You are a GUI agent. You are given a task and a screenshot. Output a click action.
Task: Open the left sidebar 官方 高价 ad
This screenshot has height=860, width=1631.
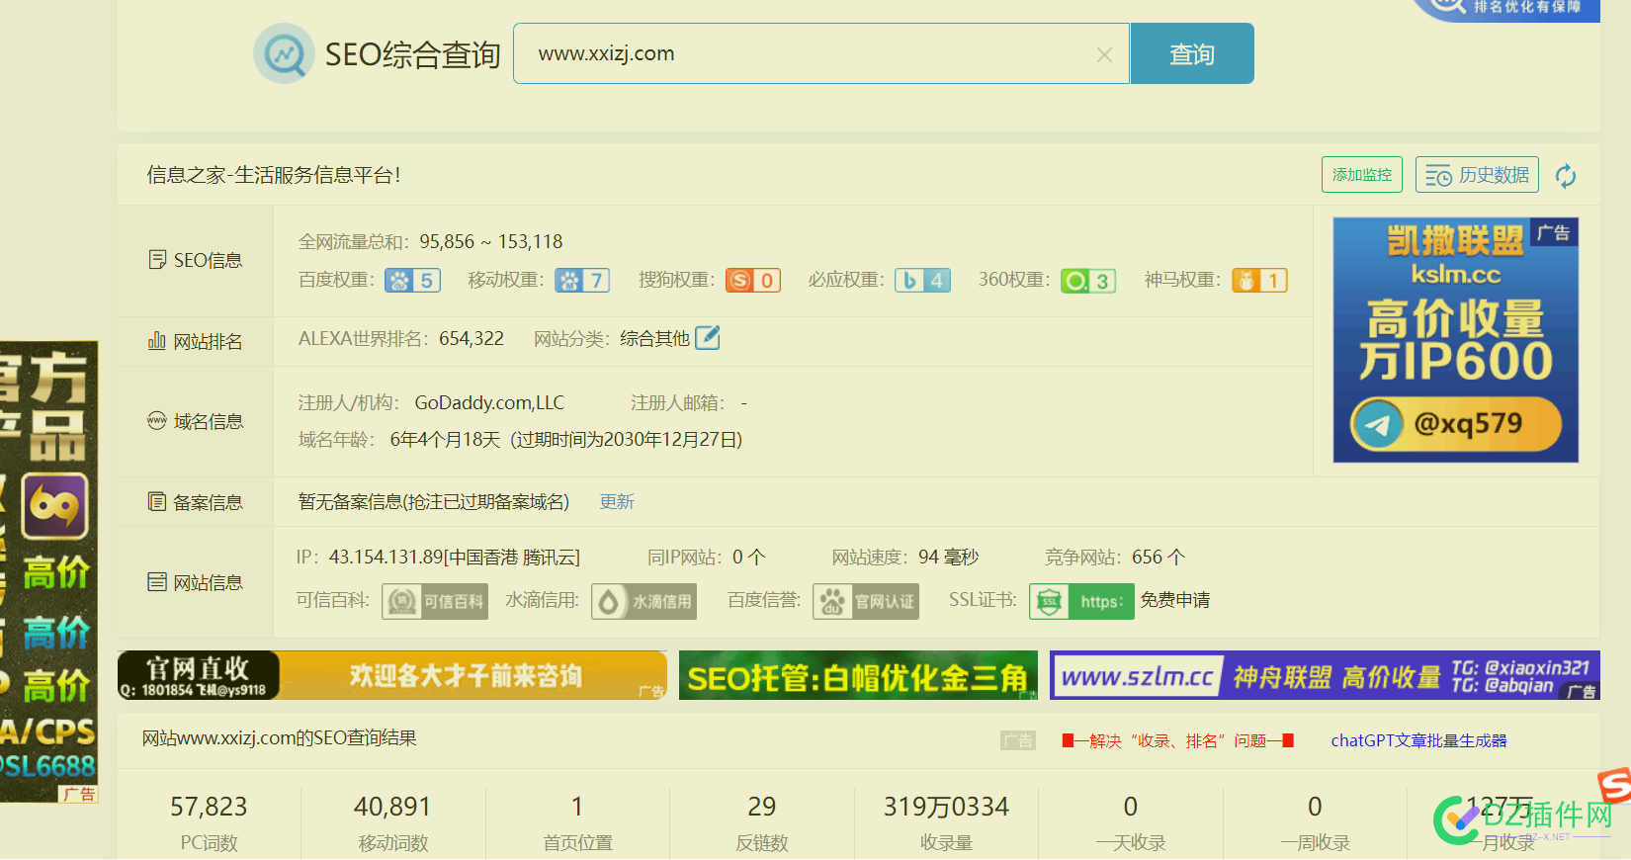pos(48,571)
